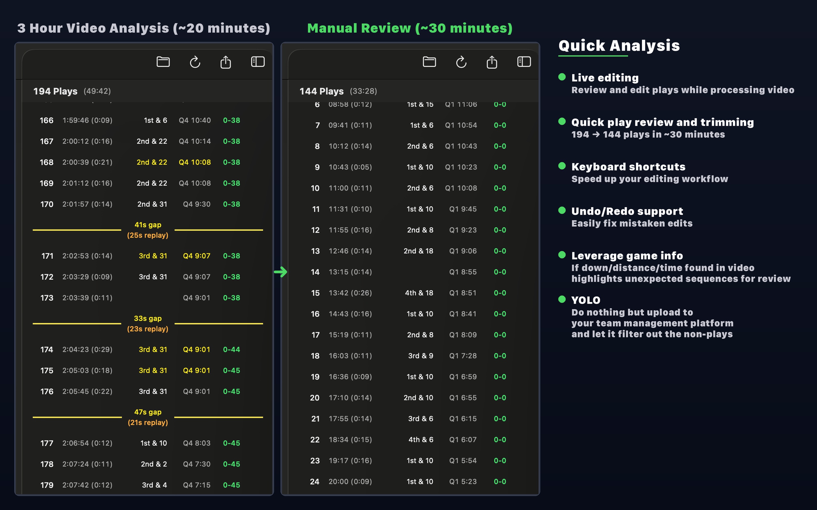Open folder icon in right panel toolbar

pyautogui.click(x=429, y=62)
